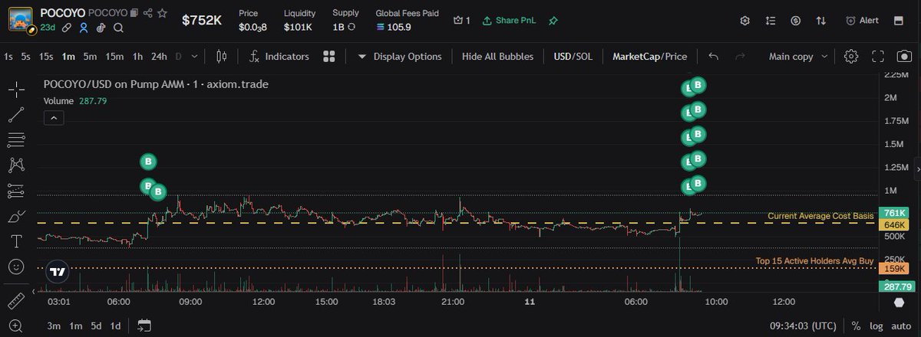Toggle the bottom panel layout icon

point(899,21)
